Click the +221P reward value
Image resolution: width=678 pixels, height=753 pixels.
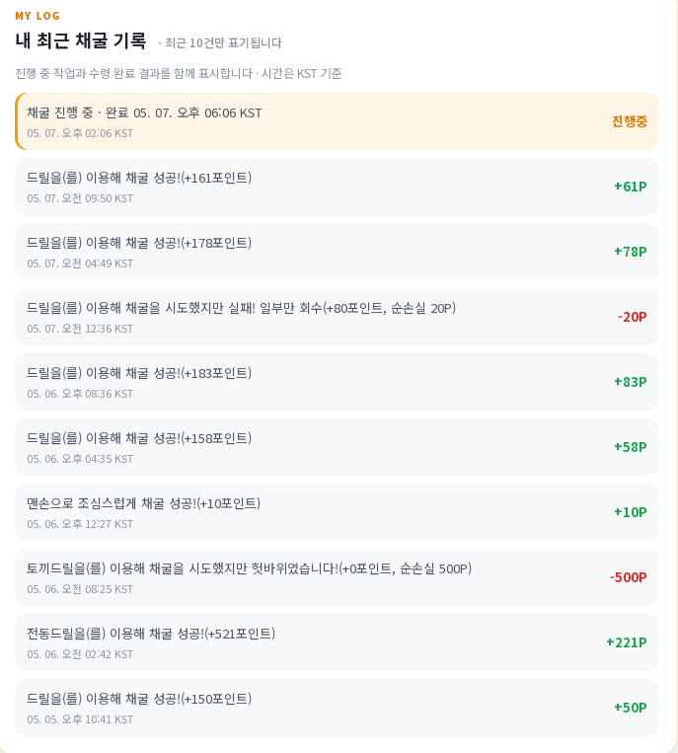tap(626, 642)
